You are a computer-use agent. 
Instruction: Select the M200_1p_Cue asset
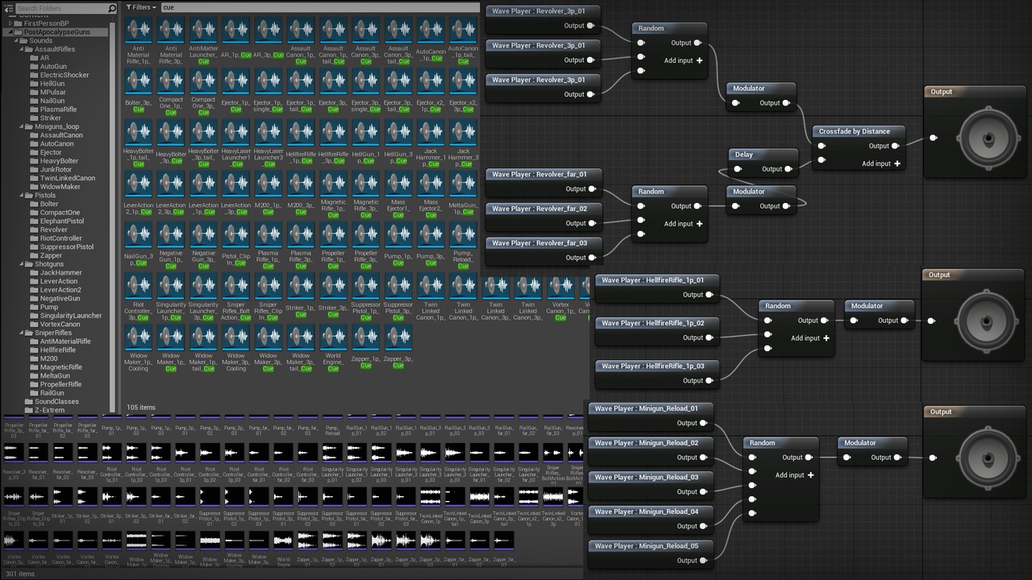(x=268, y=193)
